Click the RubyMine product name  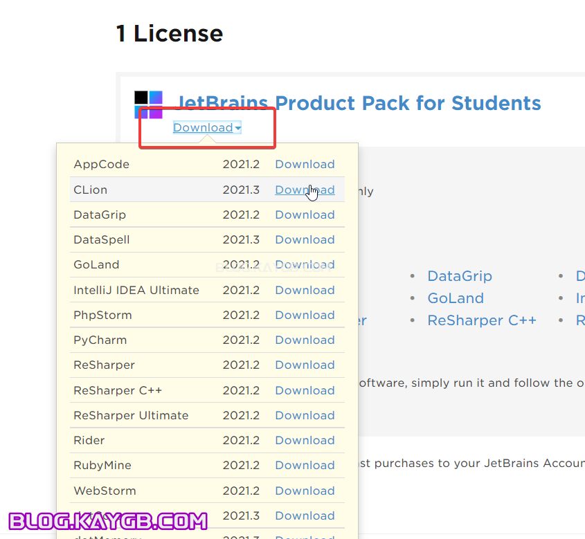point(102,466)
